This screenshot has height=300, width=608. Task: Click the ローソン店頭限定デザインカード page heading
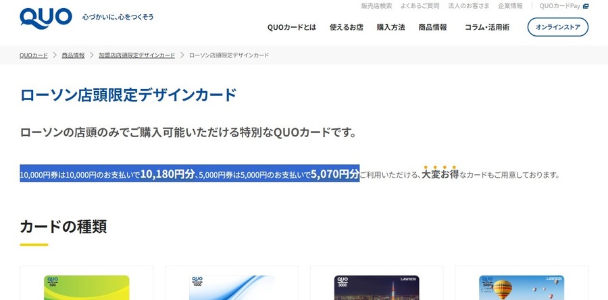click(128, 95)
